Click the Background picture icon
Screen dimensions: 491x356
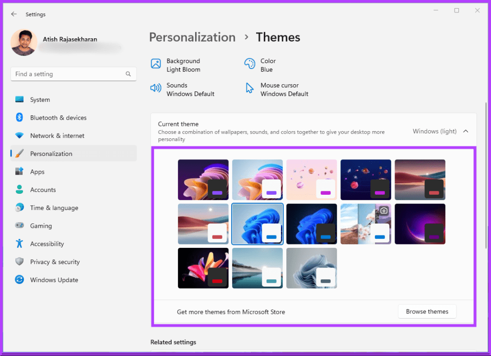(156, 64)
